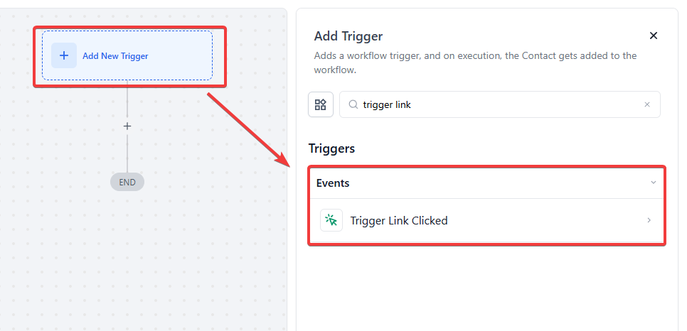The height and width of the screenshot is (331, 687).
Task: Clear the "trigger link" search text
Action: pyautogui.click(x=647, y=104)
